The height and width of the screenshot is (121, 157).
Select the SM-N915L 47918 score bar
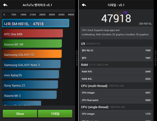[36, 23]
